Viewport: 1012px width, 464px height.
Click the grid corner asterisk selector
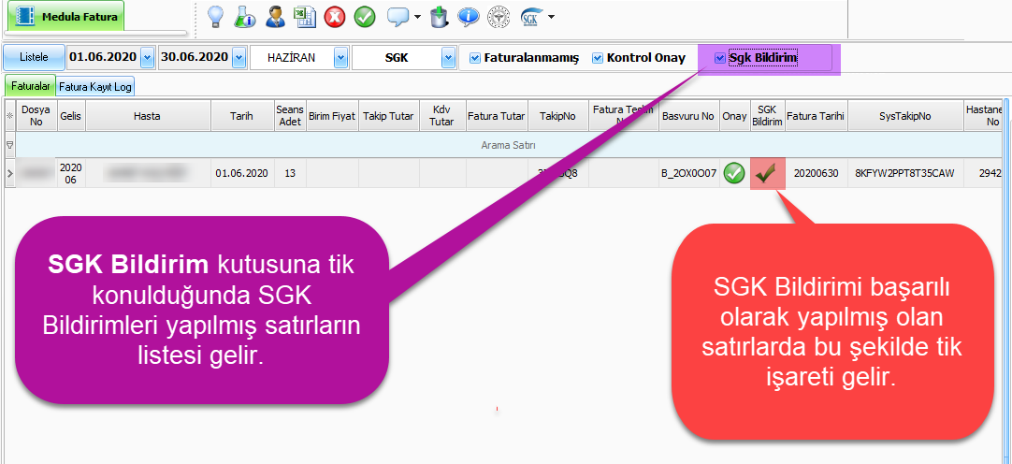(x=9, y=116)
